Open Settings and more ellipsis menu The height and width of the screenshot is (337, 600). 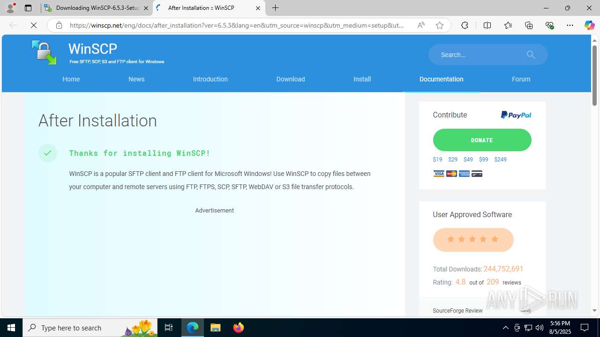(570, 25)
